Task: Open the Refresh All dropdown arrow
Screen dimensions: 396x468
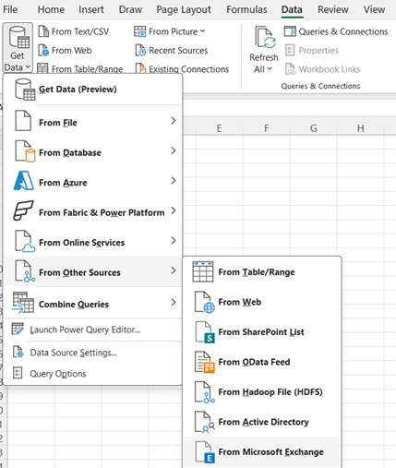Action: click(270, 68)
